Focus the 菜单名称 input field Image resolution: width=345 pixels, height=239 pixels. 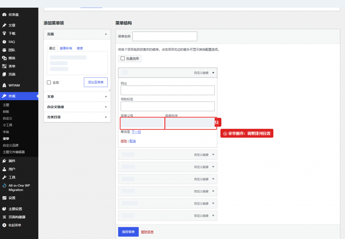165,36
